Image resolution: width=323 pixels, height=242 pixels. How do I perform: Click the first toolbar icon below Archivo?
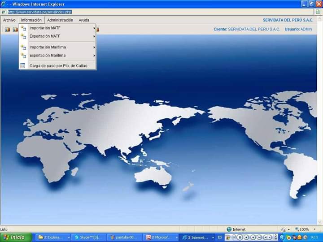[7, 30]
